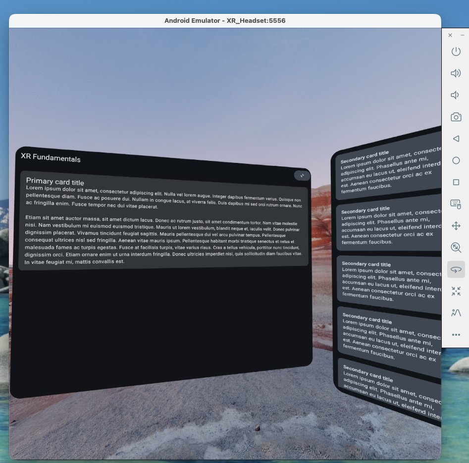Go home using the circle Home icon
Image resolution: width=469 pixels, height=463 pixels.
pos(456,160)
